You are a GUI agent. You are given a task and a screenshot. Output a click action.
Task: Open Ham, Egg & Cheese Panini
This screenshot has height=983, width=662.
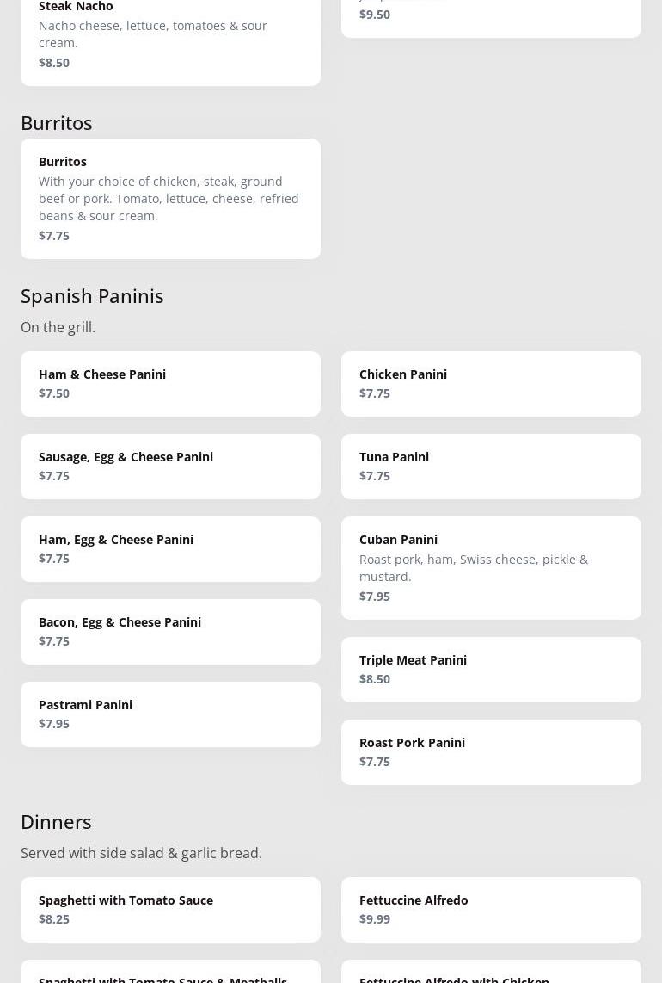[x=170, y=549]
